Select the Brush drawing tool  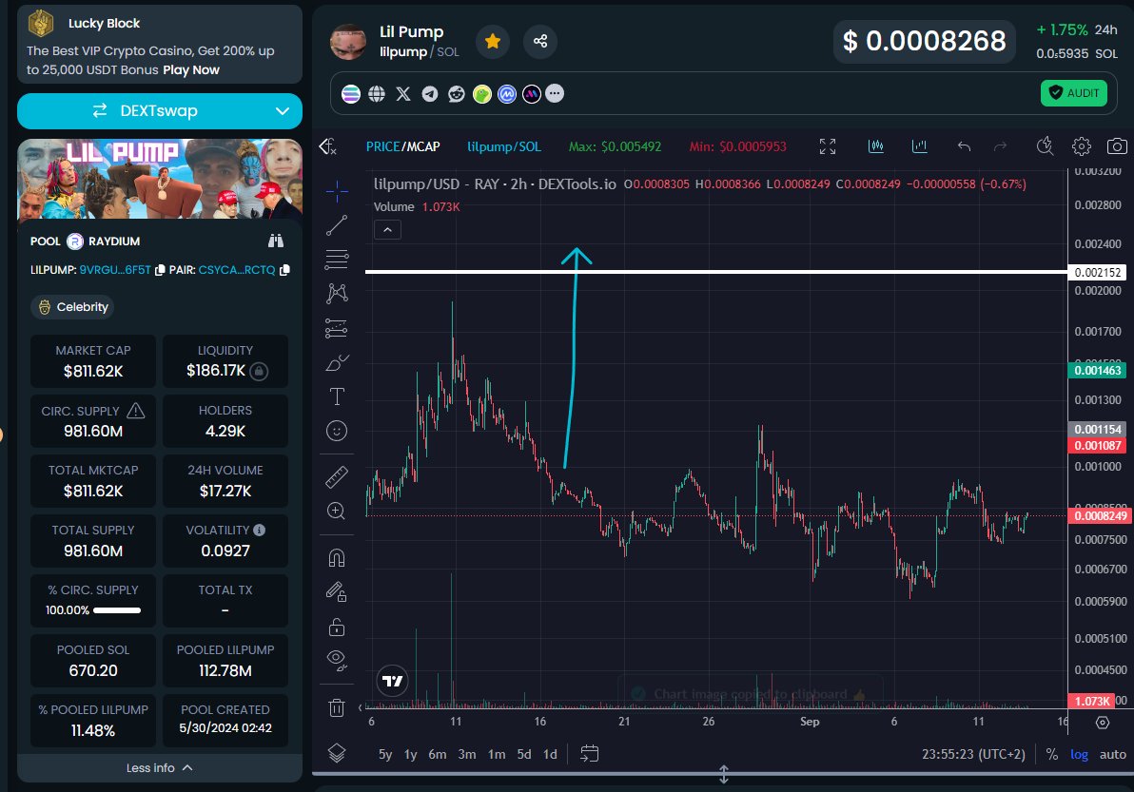pyautogui.click(x=337, y=361)
